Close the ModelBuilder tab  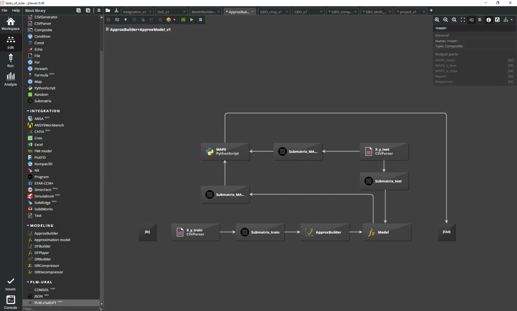point(219,12)
